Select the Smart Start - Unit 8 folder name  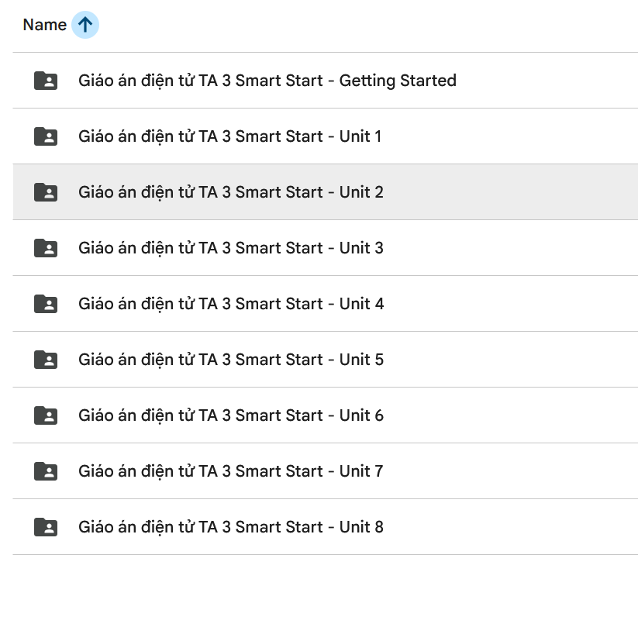[x=230, y=527]
